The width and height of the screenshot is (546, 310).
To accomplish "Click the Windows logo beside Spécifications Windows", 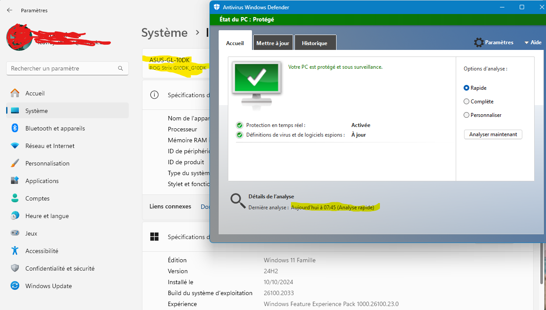I will pos(154,237).
